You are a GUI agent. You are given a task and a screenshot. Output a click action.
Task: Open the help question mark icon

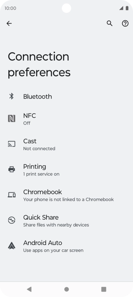125,23
